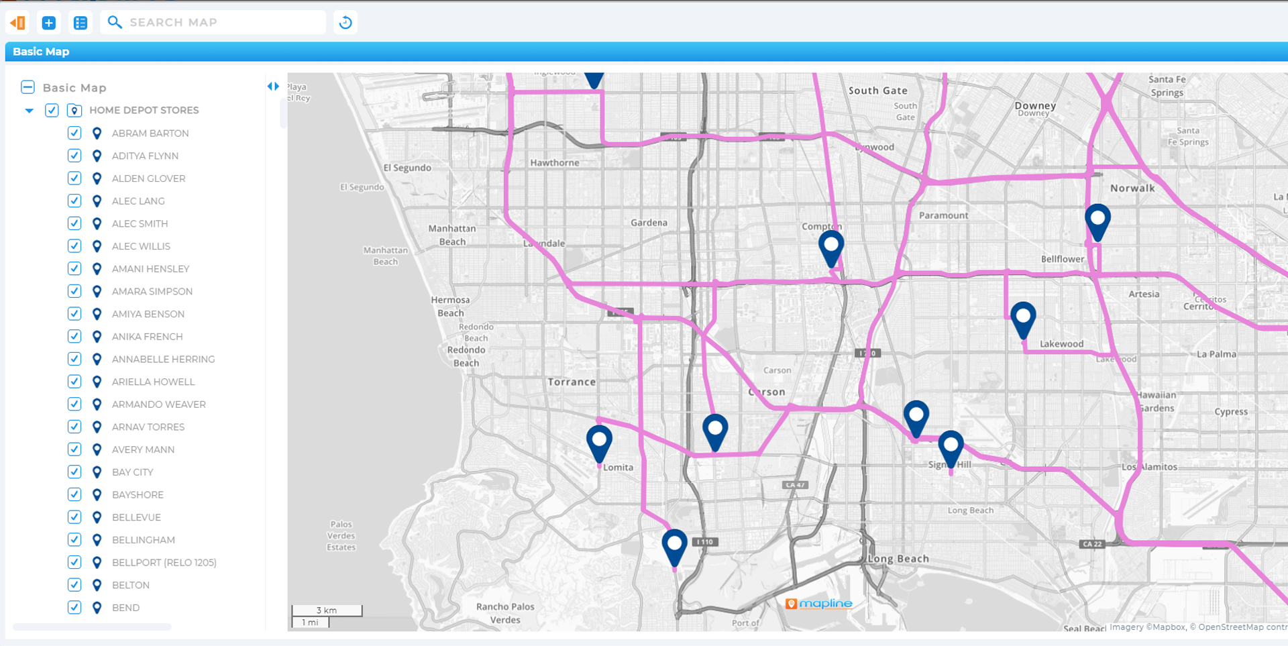Uncheck Bend checkbox
The image size is (1288, 646).
coord(74,607)
